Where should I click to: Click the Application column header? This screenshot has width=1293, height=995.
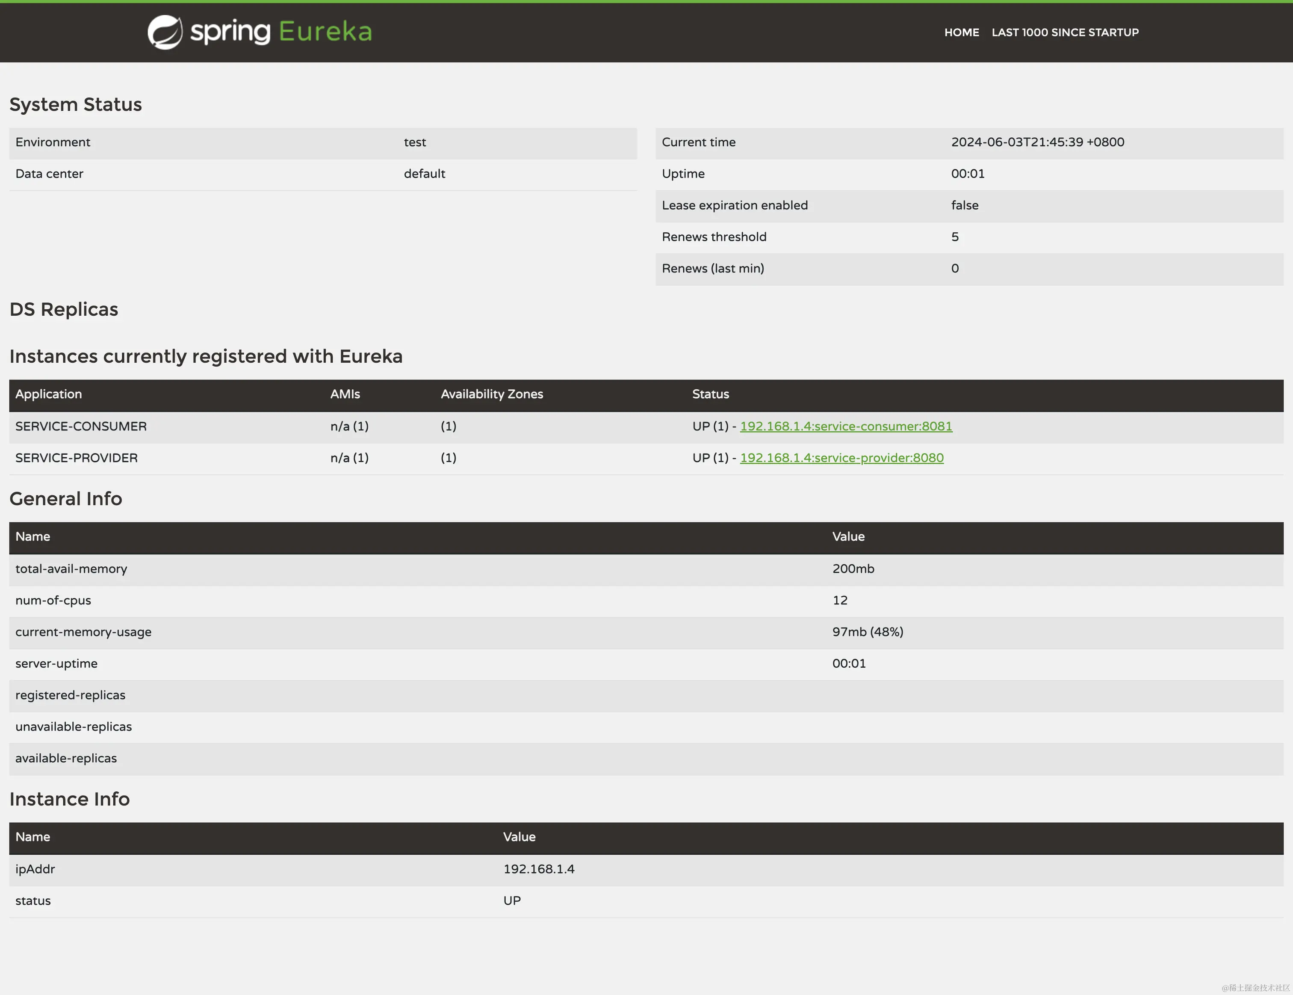49,394
